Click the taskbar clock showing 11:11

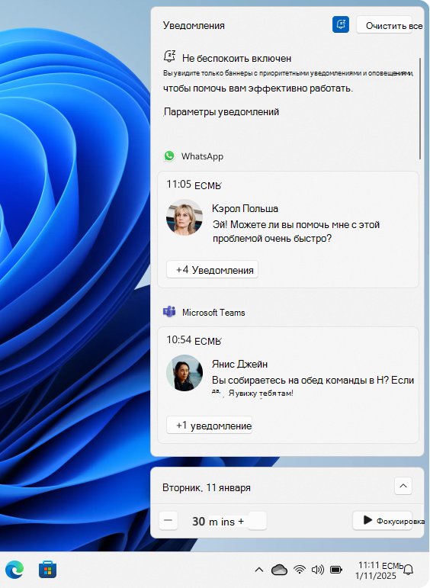pos(378,570)
